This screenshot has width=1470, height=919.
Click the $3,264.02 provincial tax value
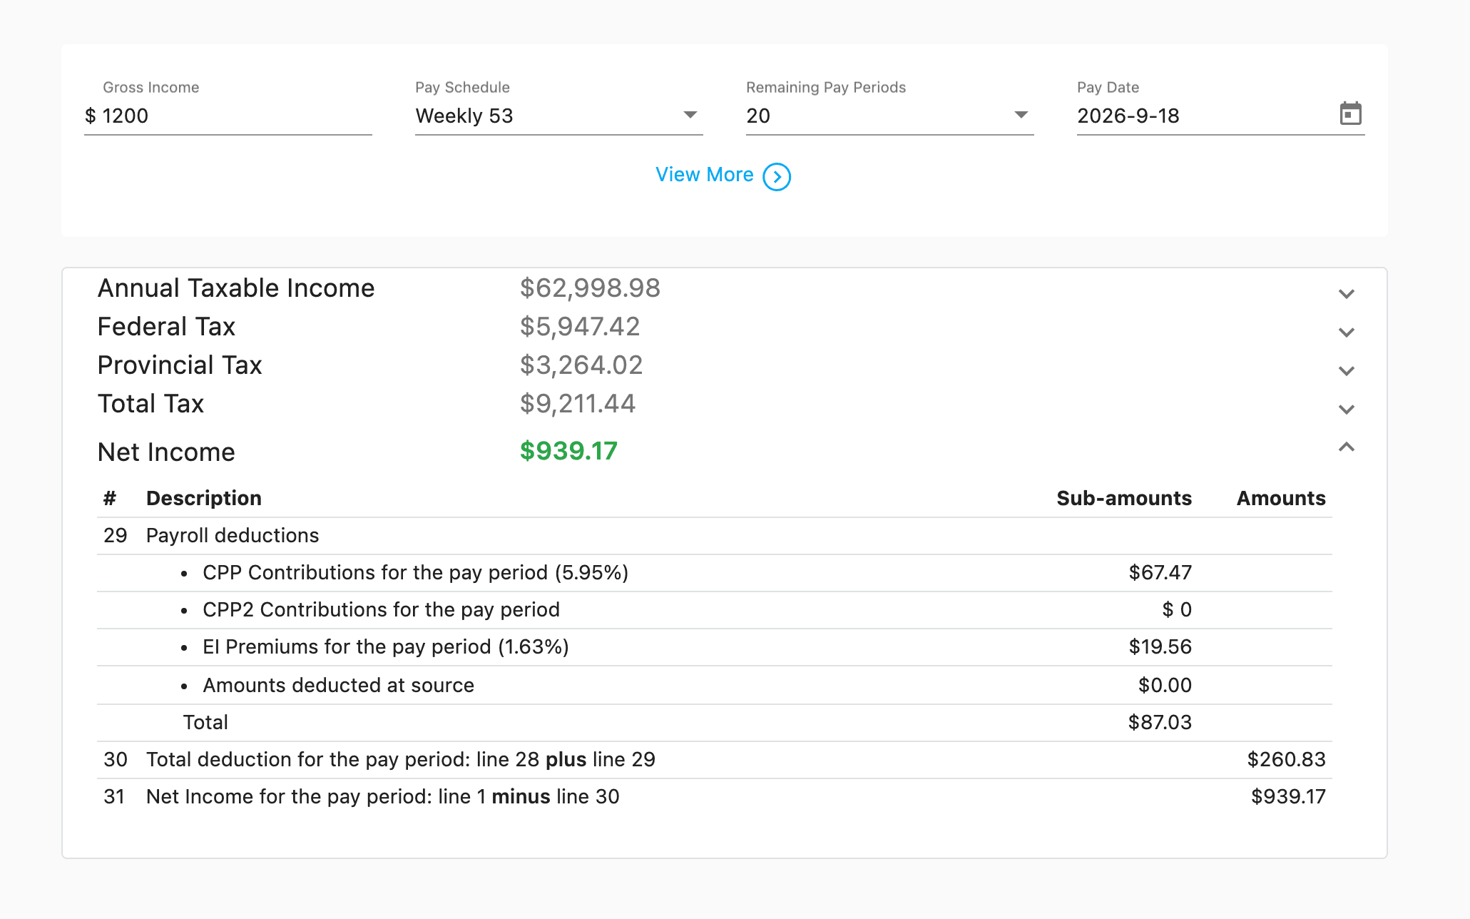581,365
